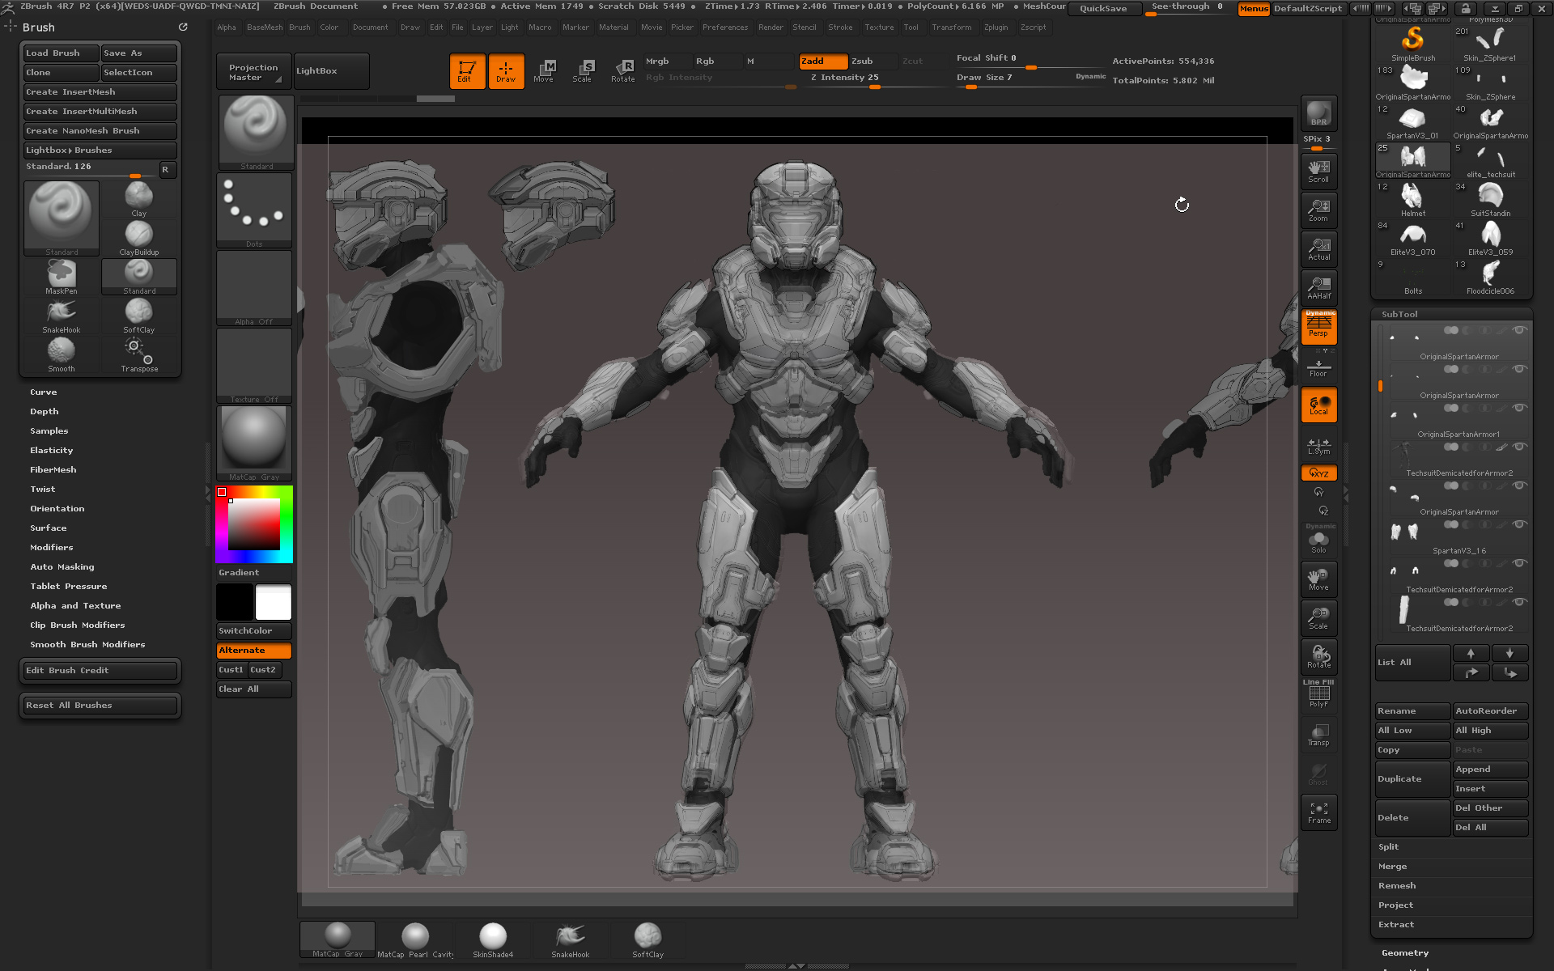1554x971 pixels.
Task: Click the Append subtool button
Action: click(x=1490, y=769)
